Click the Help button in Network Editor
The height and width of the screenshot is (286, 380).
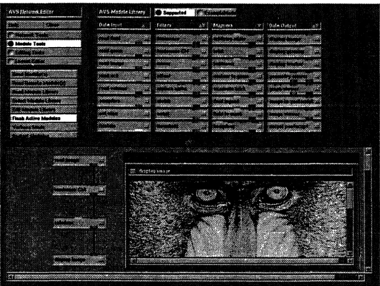25,25
